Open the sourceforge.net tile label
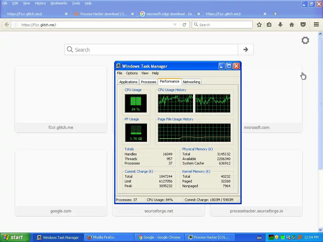This screenshot has height=242, width=323. (x=159, y=211)
